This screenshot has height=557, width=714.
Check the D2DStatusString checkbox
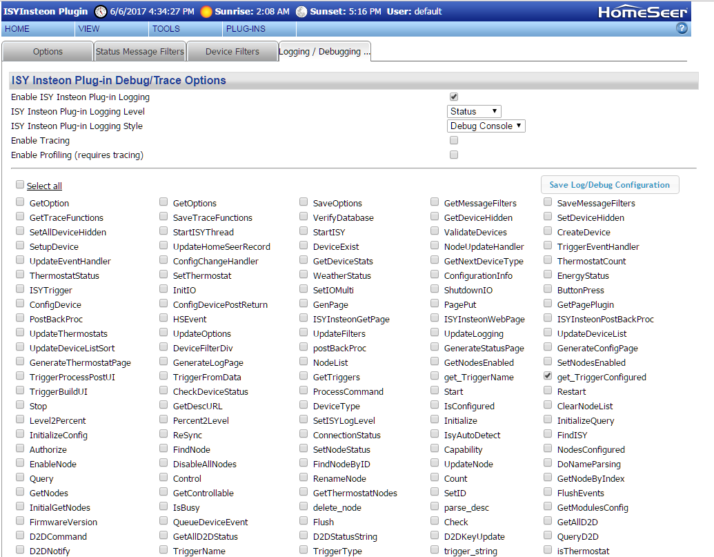point(304,536)
